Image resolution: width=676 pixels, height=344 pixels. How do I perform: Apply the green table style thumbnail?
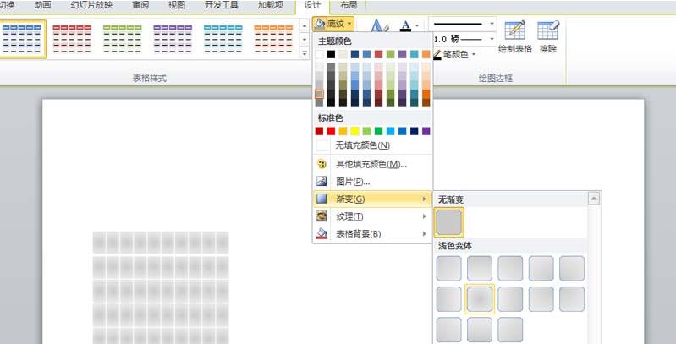[x=123, y=39]
